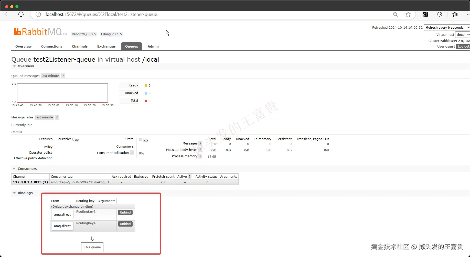Viewport: 470px width, 257px height.
Task: Click the Process memory value 15kiB
Action: coord(212,157)
